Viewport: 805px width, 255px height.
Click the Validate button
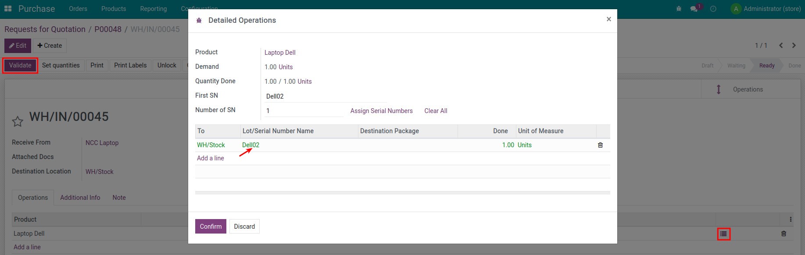coord(20,65)
